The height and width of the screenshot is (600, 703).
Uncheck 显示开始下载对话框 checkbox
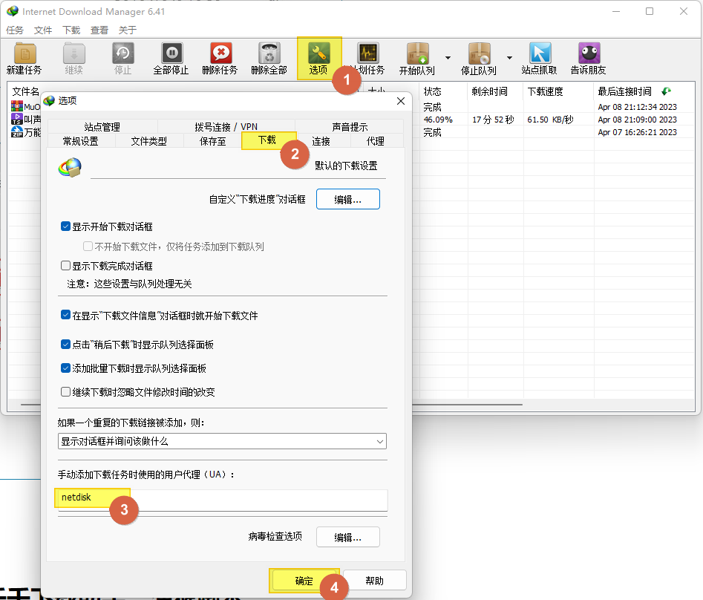pyautogui.click(x=66, y=226)
